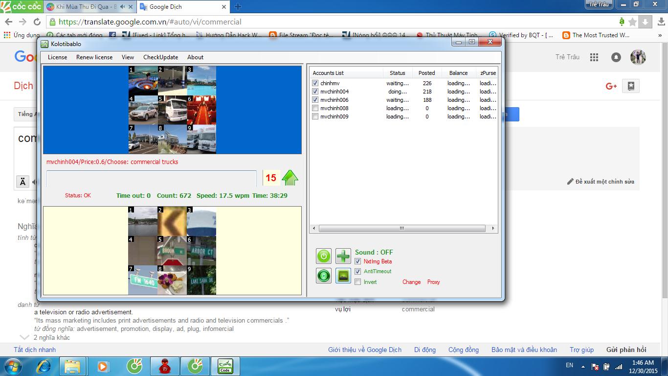Click the Posted column header

(426, 73)
